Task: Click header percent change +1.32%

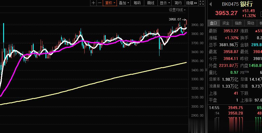Action: [x=249, y=16]
